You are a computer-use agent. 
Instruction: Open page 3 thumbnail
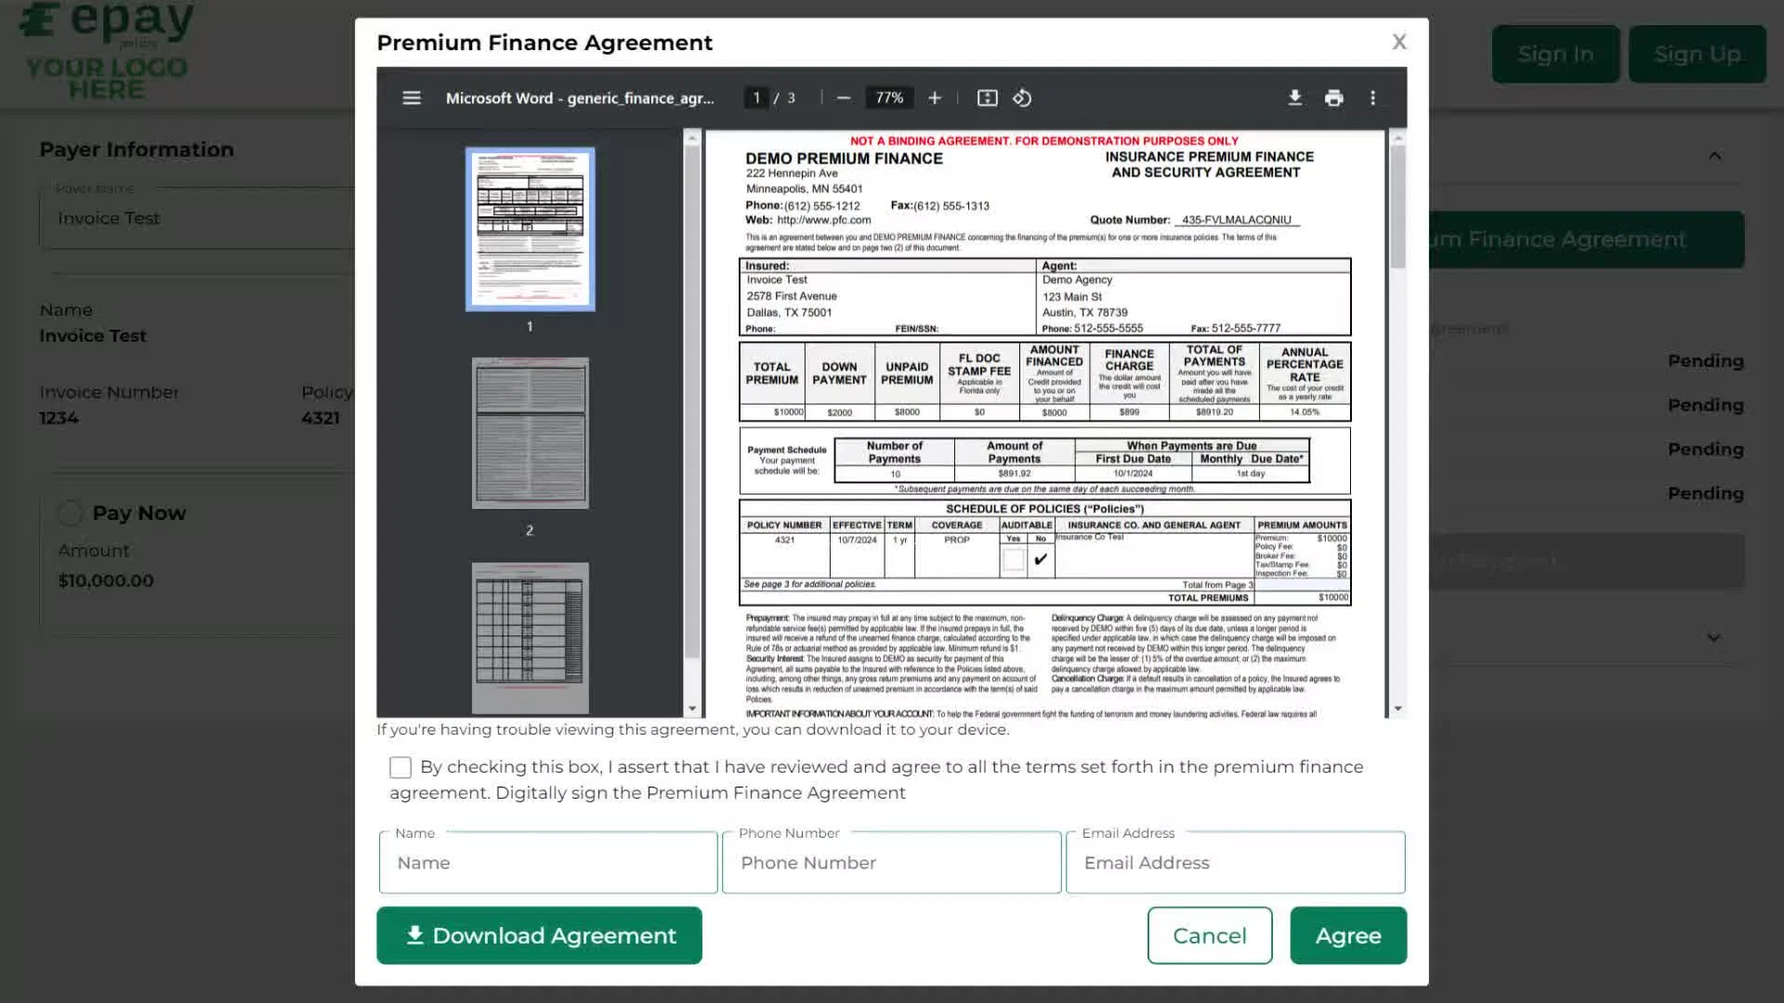[x=530, y=637]
